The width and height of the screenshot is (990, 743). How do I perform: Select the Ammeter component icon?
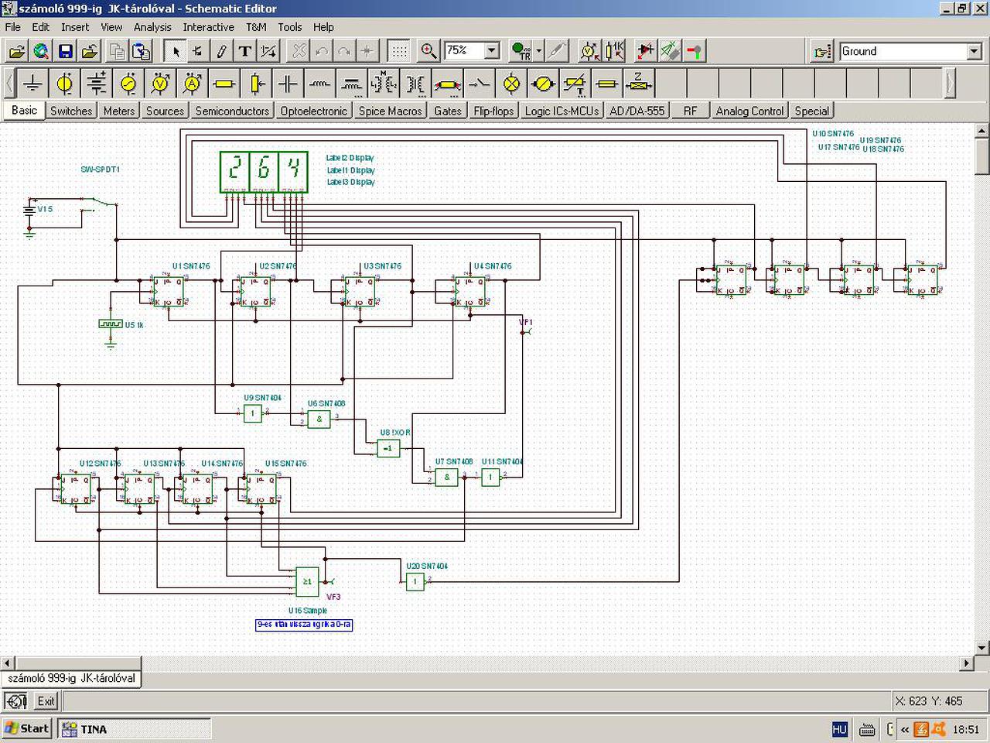coord(192,83)
